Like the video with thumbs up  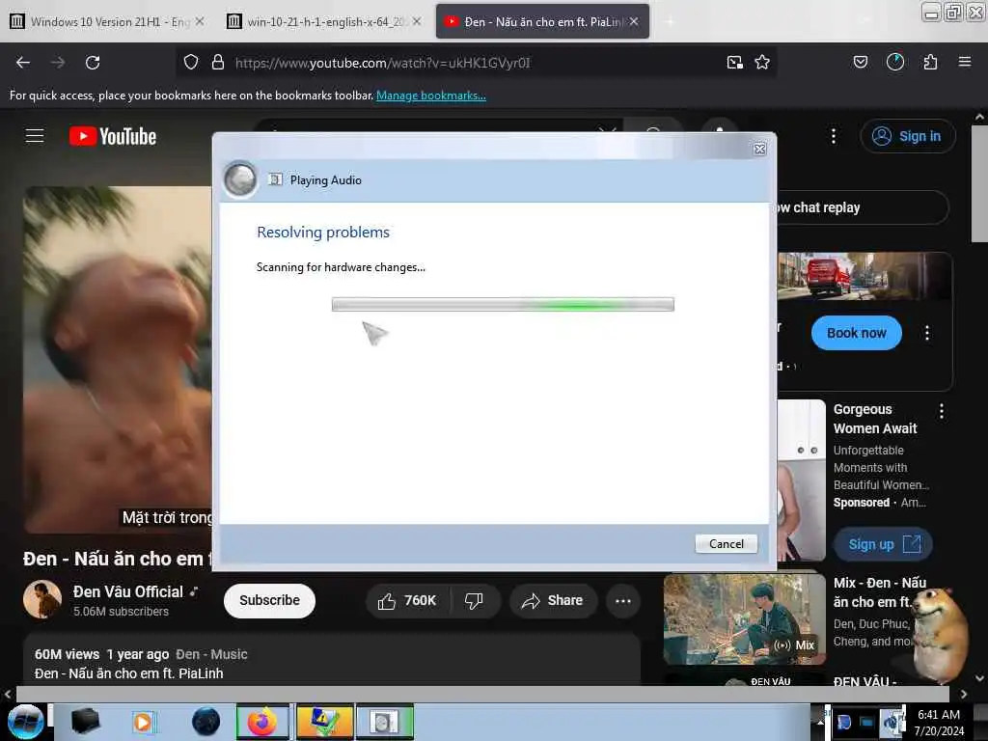point(407,600)
